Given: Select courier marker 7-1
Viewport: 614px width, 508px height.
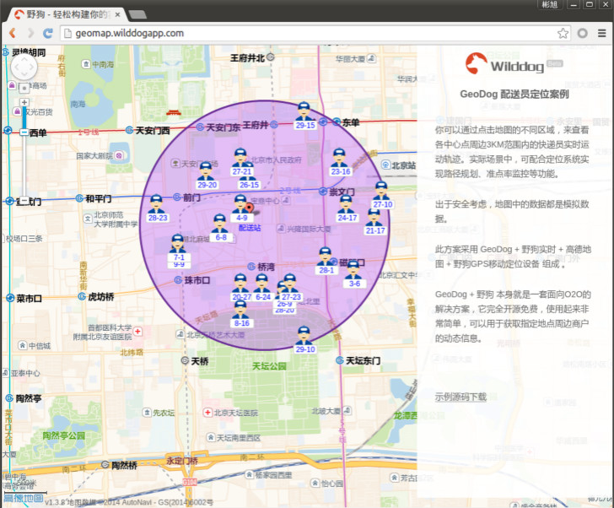Looking at the screenshot, I should (179, 249).
